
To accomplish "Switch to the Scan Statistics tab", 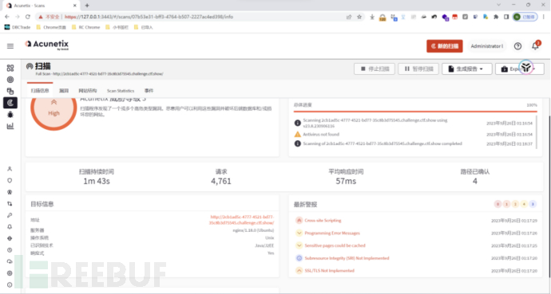I will point(121,90).
